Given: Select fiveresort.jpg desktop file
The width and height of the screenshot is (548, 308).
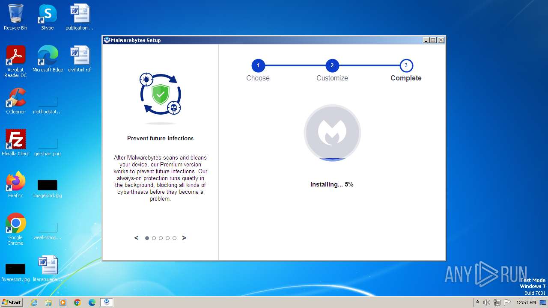Looking at the screenshot, I should click(x=15, y=272).
